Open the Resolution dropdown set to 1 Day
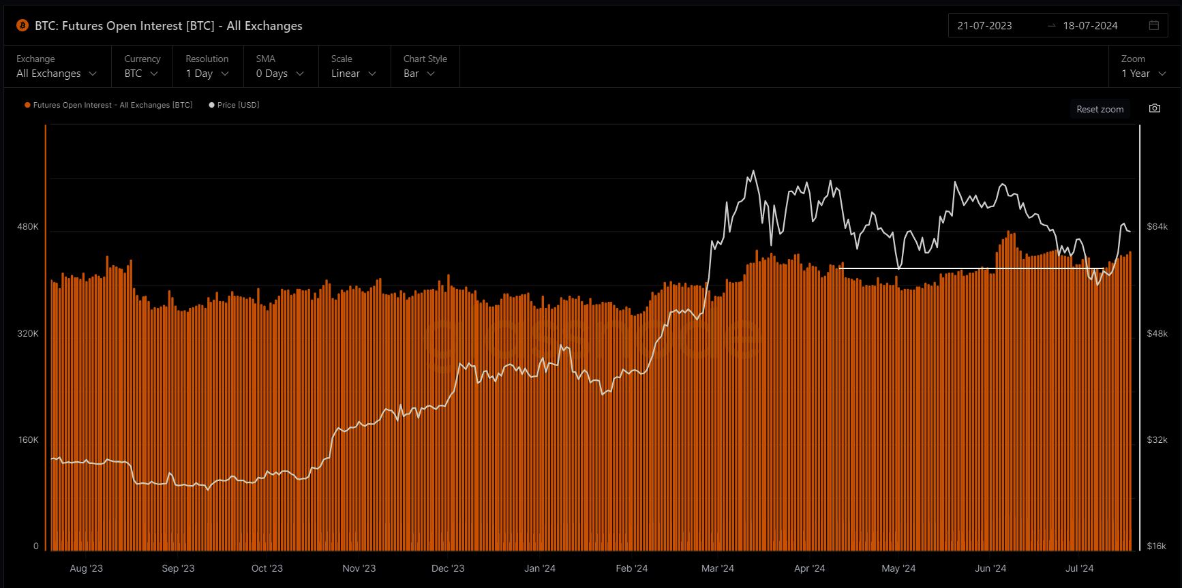 click(x=207, y=67)
